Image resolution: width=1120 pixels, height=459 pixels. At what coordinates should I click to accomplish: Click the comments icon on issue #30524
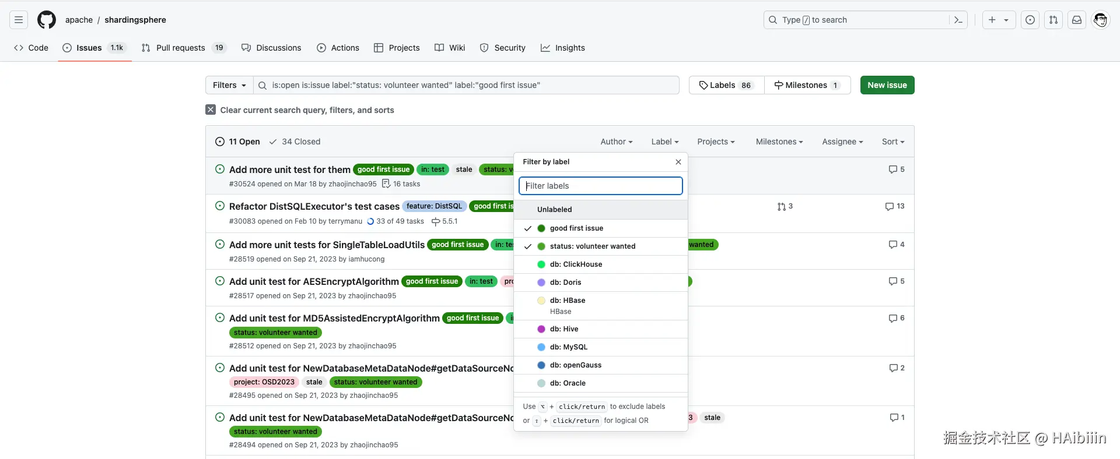coord(893,170)
